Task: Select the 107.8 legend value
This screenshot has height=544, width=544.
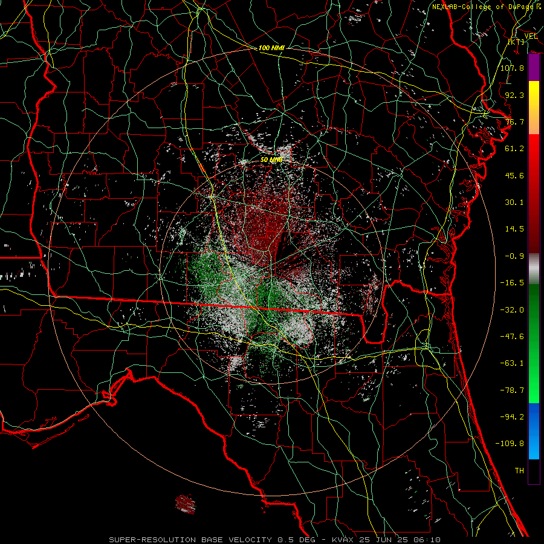Action: click(x=512, y=68)
